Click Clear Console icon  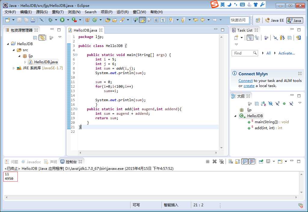click(231, 162)
